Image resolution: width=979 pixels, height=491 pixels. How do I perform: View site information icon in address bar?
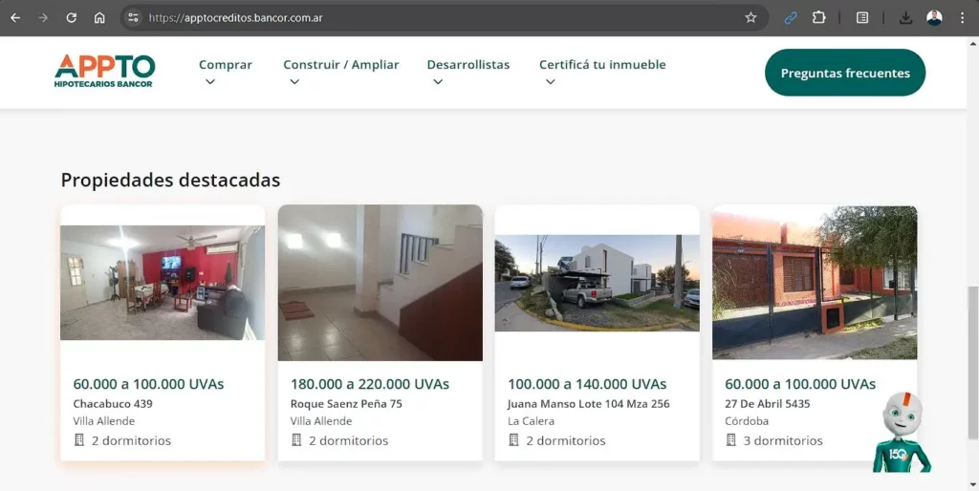tap(133, 18)
